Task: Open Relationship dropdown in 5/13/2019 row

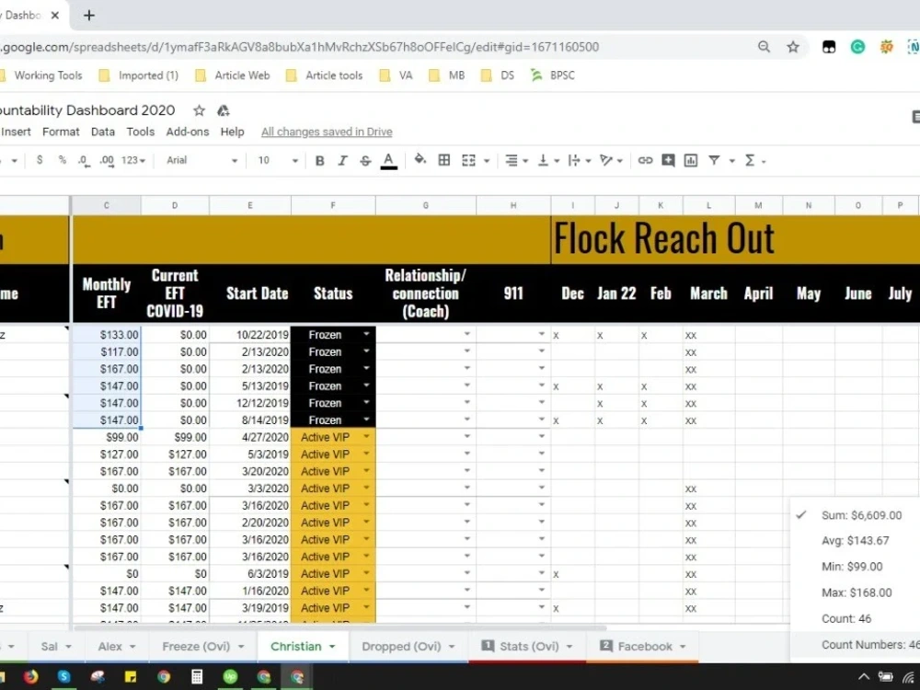Action: [467, 385]
